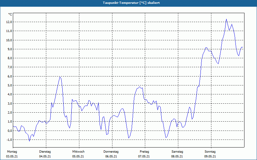Click the 06.05.21 date label
This screenshot has height=160, width=257.
(x=111, y=156)
